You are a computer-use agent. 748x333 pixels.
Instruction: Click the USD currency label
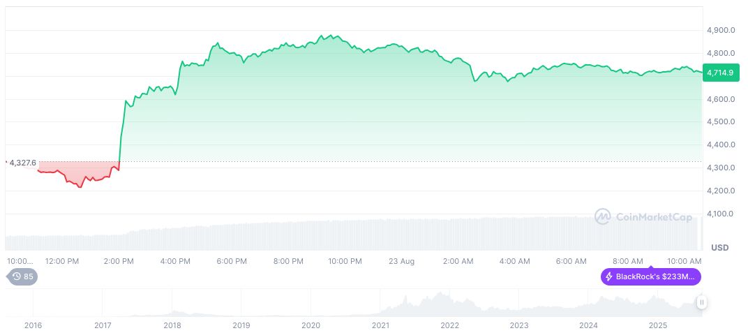pos(719,248)
